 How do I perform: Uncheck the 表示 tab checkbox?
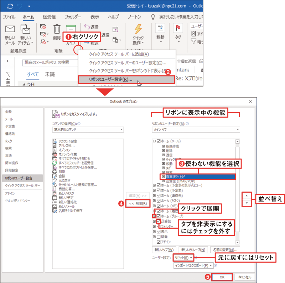[159, 232]
